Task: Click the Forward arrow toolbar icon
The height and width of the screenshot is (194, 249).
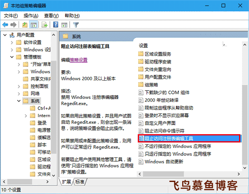Action: click(x=13, y=25)
